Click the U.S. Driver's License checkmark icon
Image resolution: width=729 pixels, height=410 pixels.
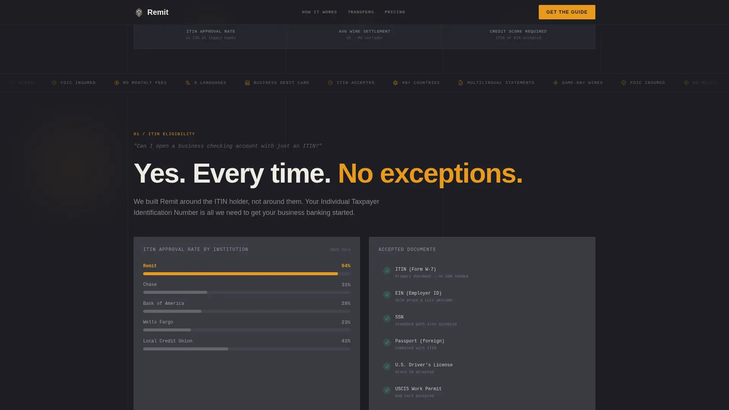pos(387,366)
